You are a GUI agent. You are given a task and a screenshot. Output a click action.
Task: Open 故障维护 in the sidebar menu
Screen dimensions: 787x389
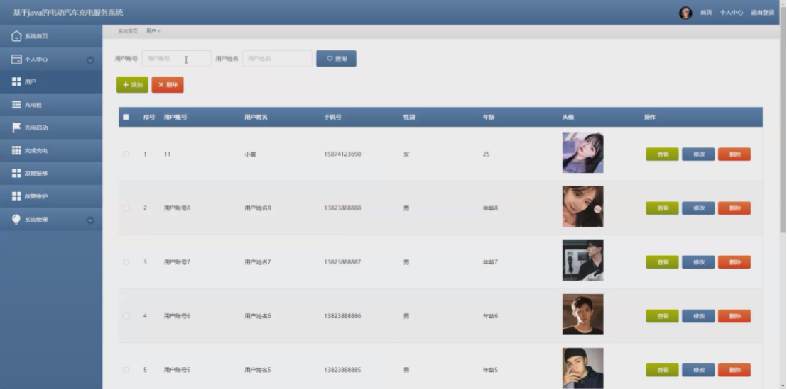(51, 196)
